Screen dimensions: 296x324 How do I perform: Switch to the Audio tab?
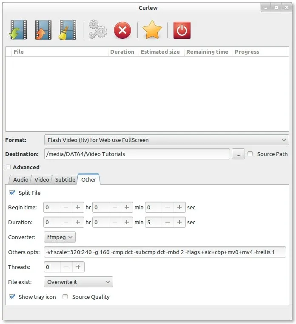[20, 179]
